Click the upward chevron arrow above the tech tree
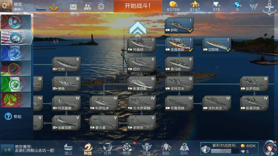The width and height of the screenshot is (278, 156). pos(138,28)
